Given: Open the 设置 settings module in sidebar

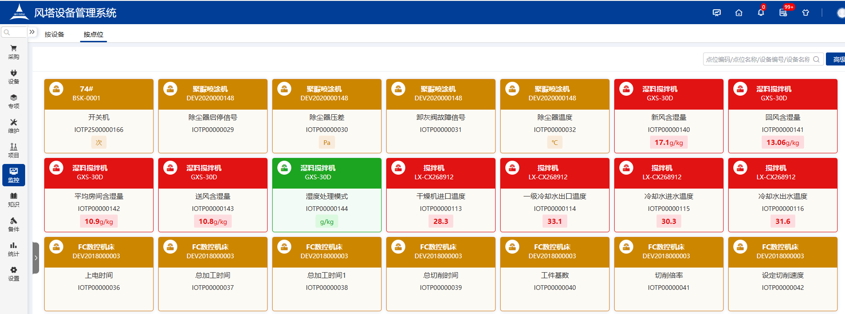Looking at the screenshot, I should click(13, 274).
